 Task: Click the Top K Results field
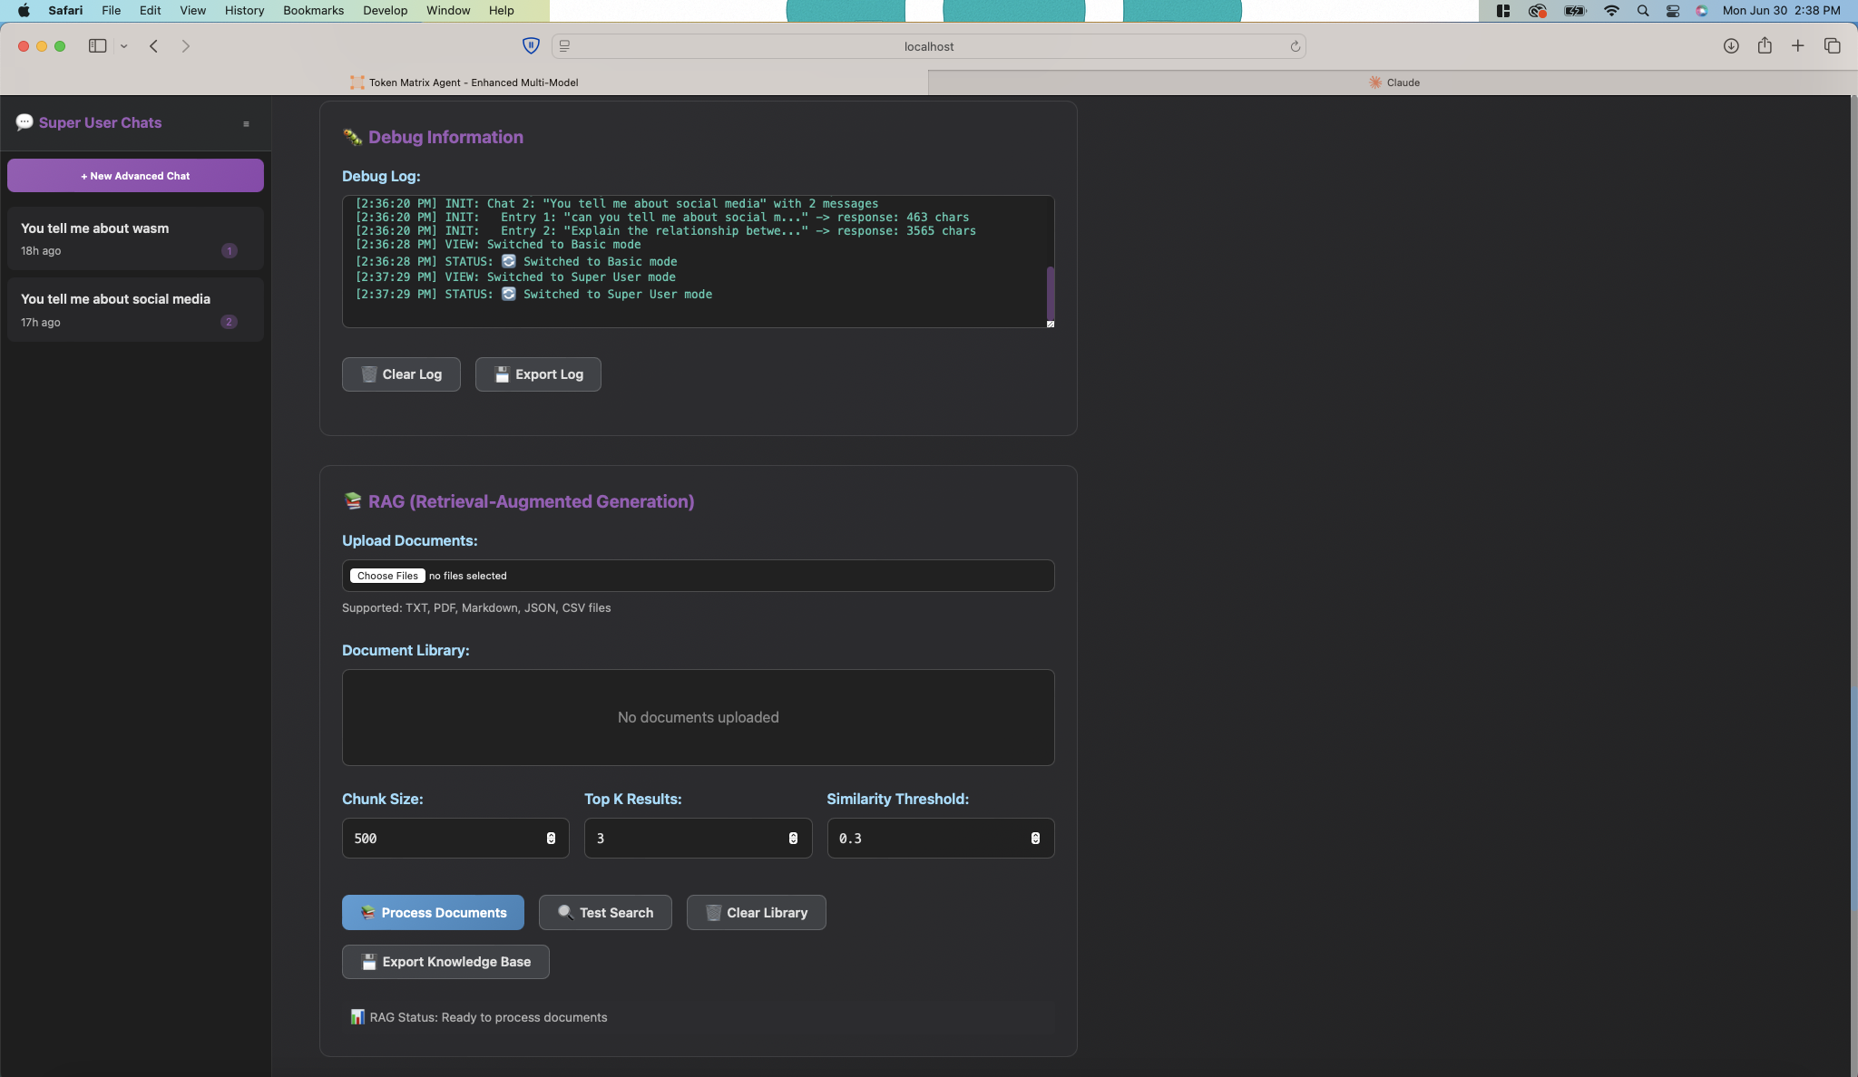click(698, 839)
